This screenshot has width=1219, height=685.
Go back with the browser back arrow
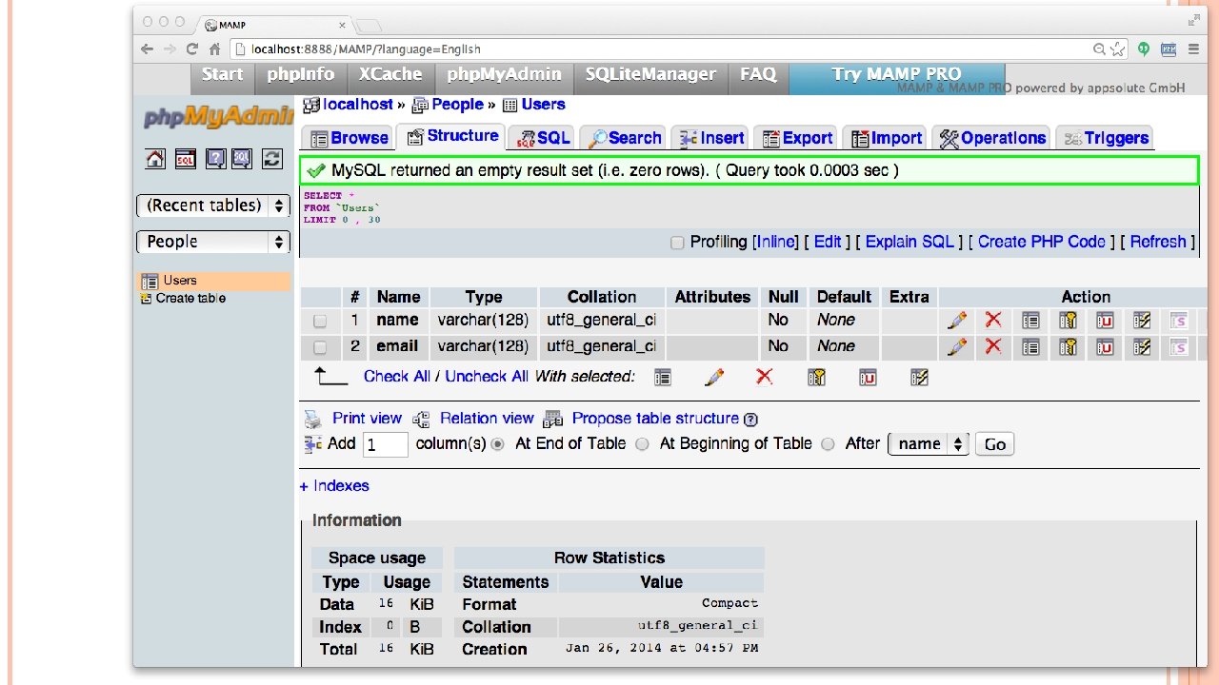coord(147,49)
